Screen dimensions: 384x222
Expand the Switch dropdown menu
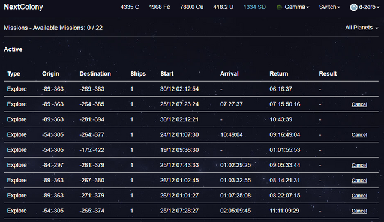tap(329, 7)
